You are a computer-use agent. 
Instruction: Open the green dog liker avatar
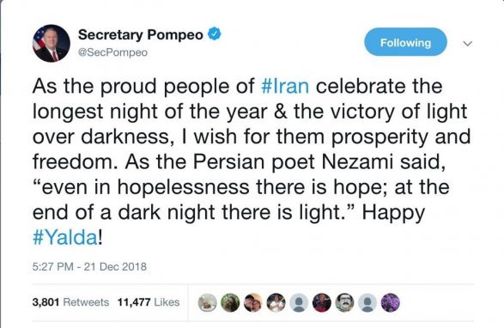coord(230,302)
